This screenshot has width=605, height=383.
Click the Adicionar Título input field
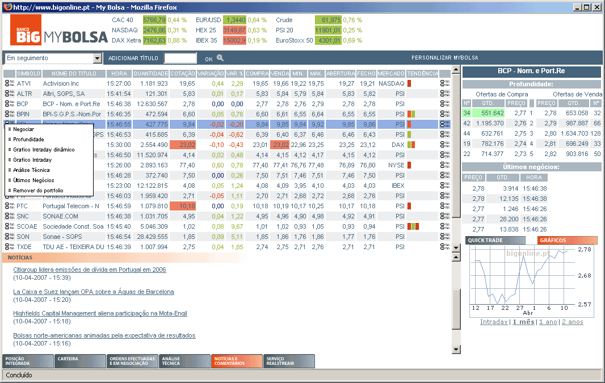point(180,58)
